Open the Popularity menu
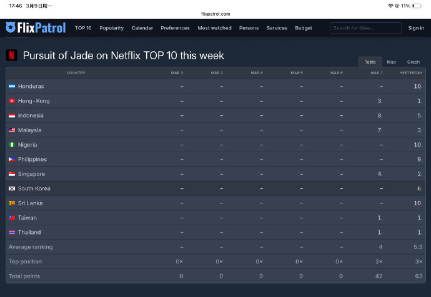The image size is (431, 297). [112, 28]
